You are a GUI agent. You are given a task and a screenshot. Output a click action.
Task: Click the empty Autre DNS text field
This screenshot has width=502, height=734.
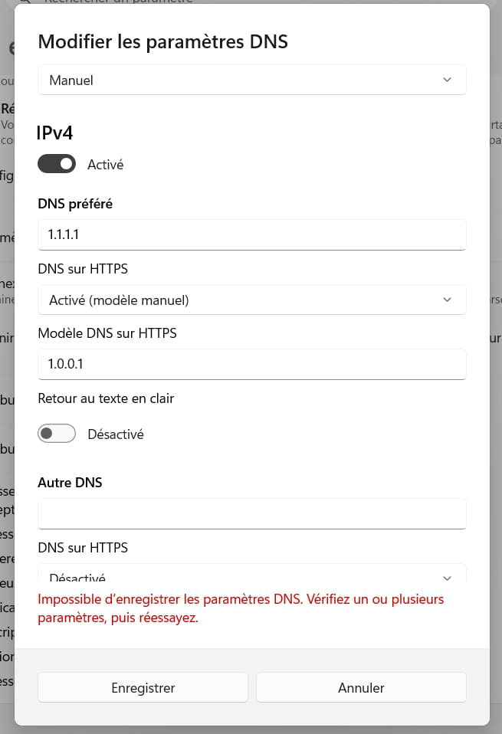point(251,513)
